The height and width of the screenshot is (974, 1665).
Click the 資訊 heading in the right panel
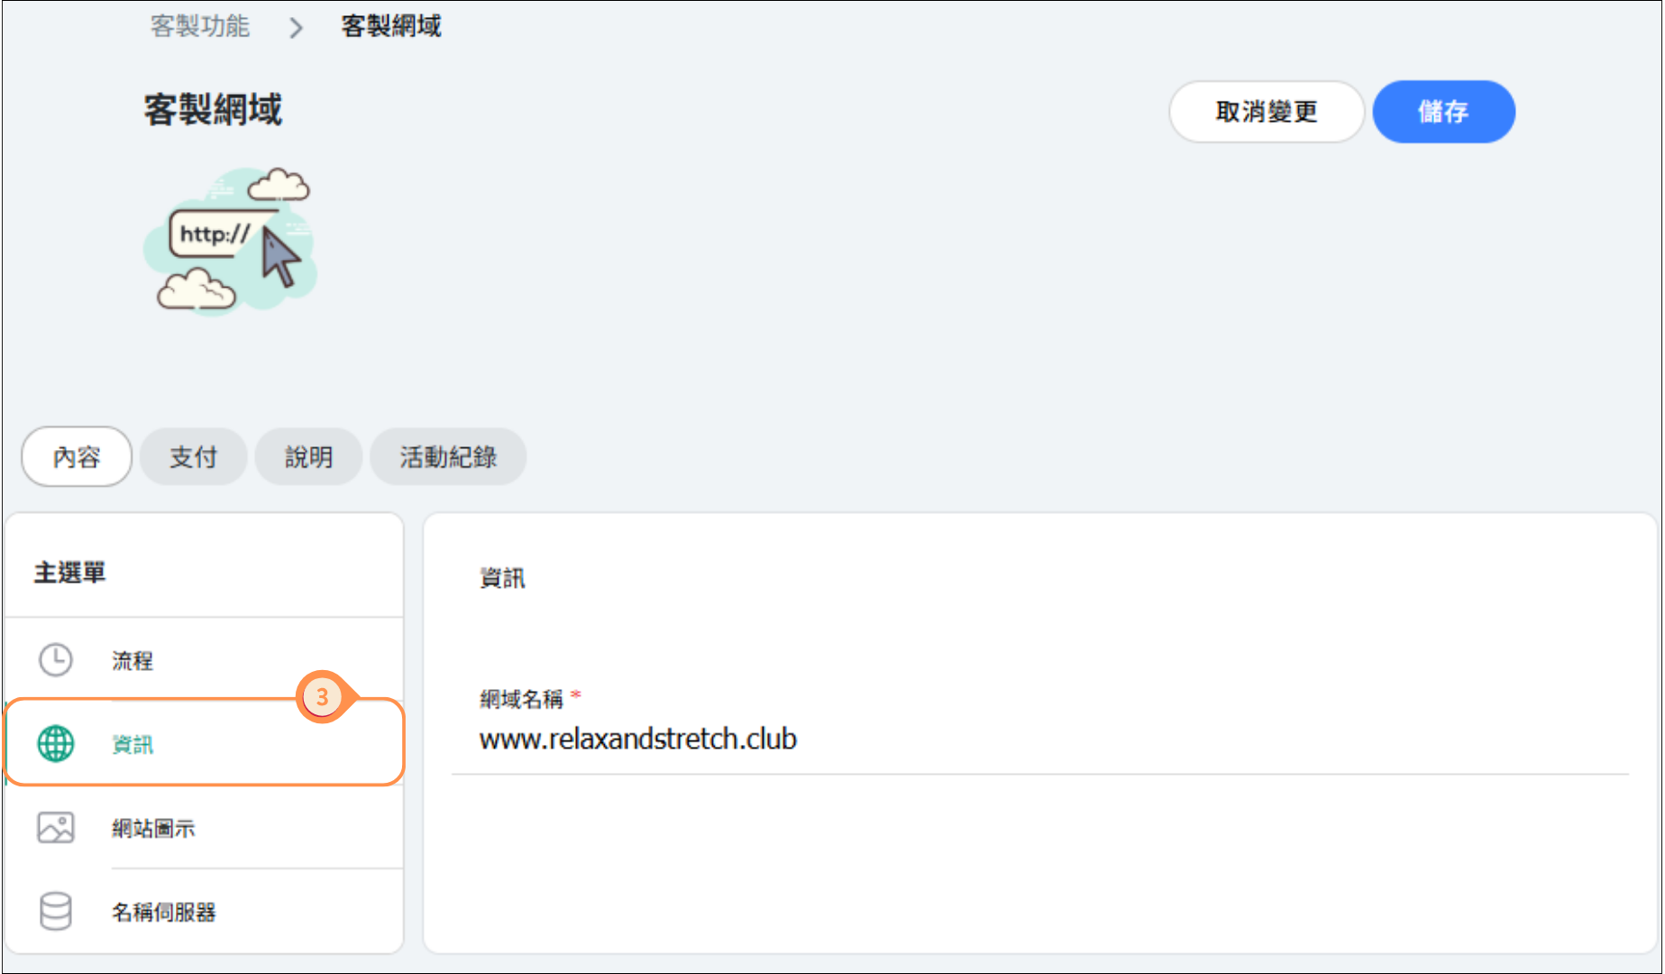[502, 578]
